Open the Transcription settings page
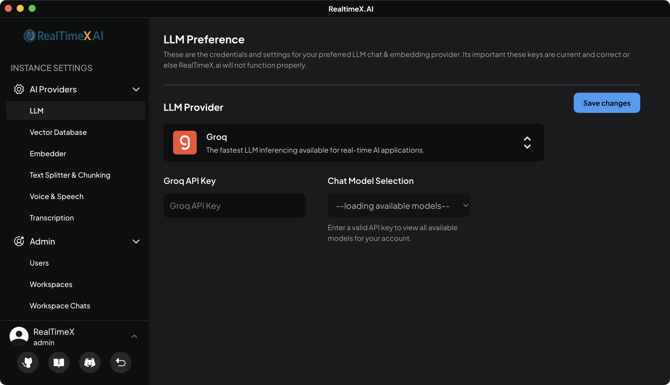Screen dimensions: 670x385 (x=52, y=217)
